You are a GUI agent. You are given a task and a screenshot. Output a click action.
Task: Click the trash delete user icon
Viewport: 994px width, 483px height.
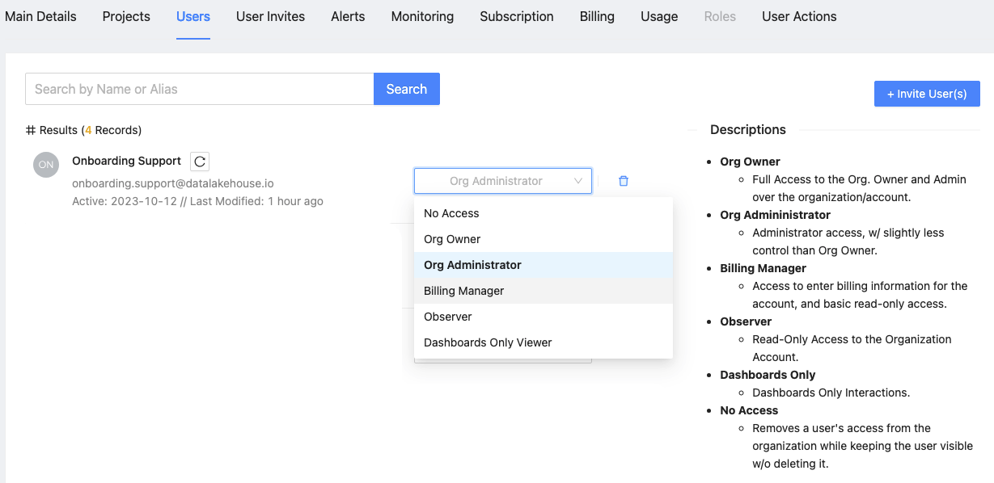(623, 181)
